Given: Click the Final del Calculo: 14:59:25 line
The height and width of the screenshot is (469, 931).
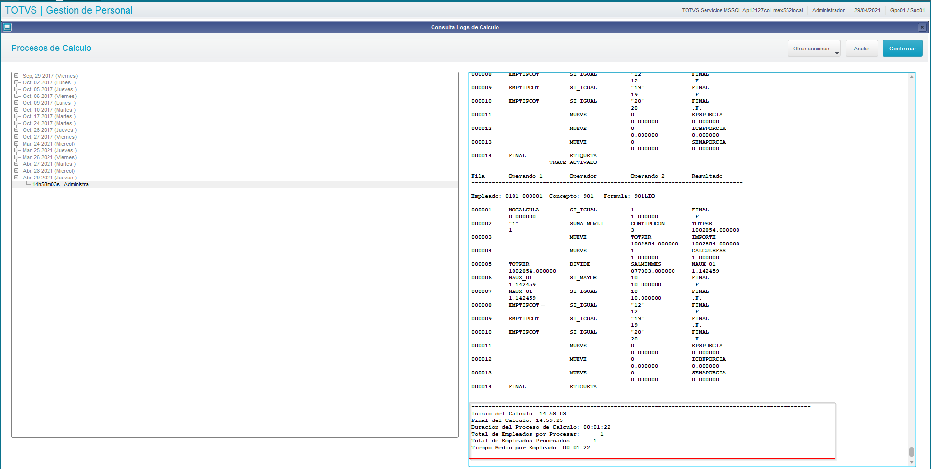Looking at the screenshot, I should coord(517,420).
